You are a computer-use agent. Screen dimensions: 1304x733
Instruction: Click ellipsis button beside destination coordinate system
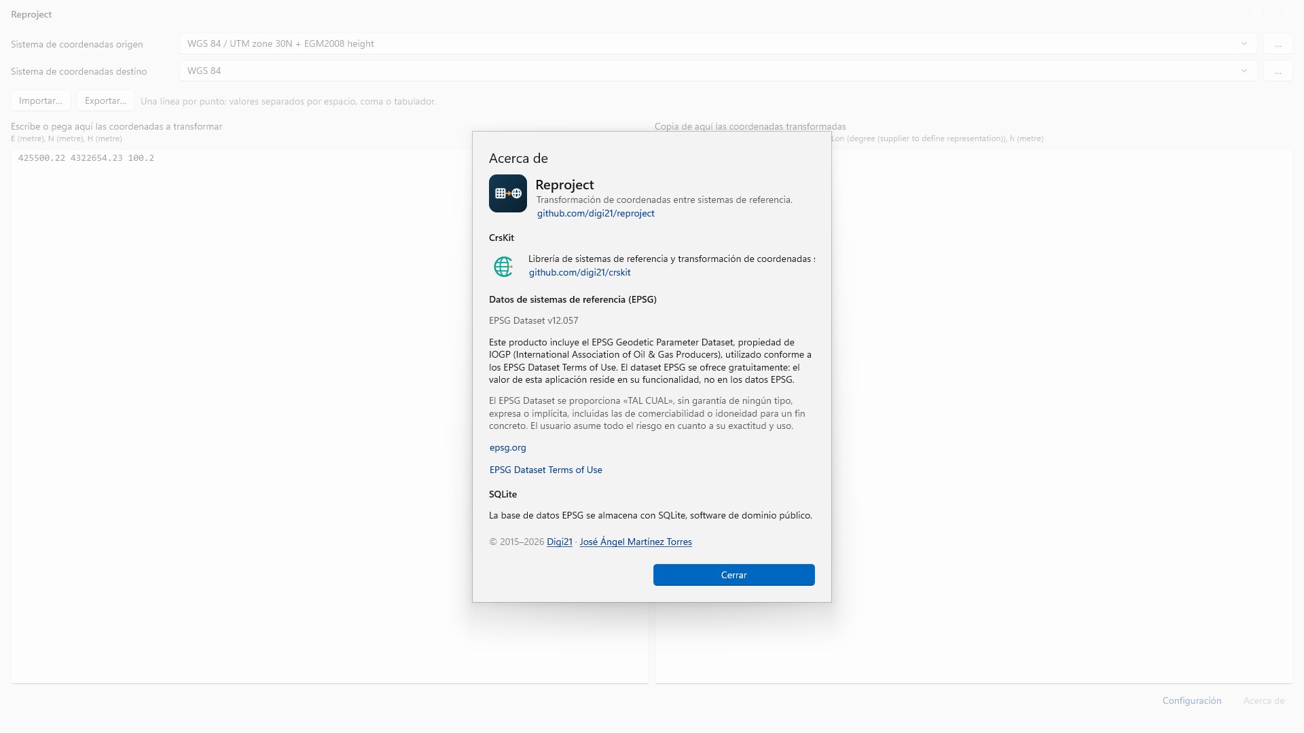tap(1278, 71)
